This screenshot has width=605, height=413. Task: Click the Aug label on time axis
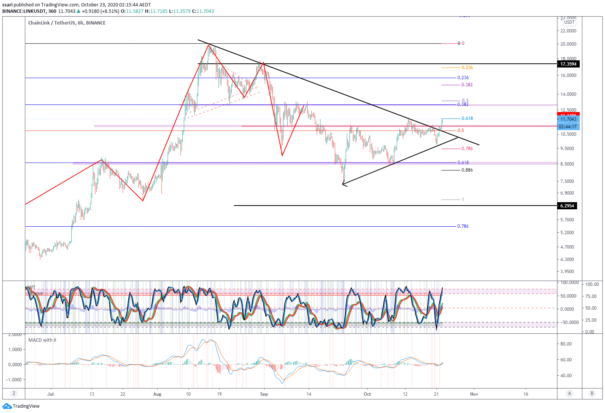[x=157, y=394]
